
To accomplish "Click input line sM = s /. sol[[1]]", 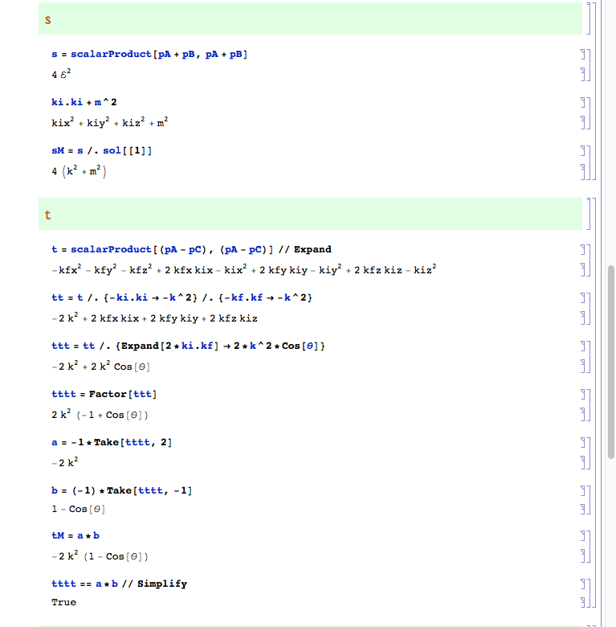I will click(101, 151).
